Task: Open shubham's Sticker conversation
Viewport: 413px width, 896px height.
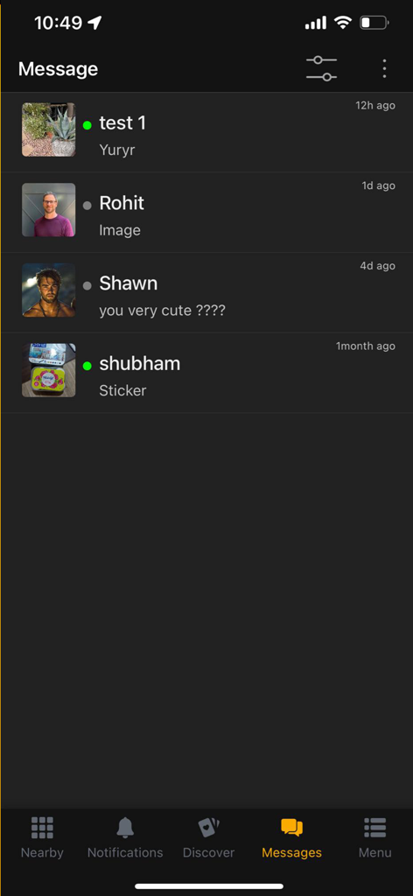Action: (x=206, y=373)
